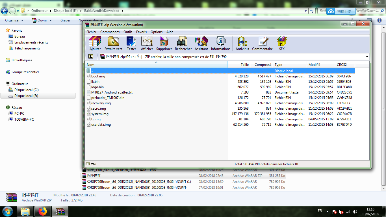Open the Favoris menu in WinRAR
The width and height of the screenshot is (386, 217).
point(141,32)
